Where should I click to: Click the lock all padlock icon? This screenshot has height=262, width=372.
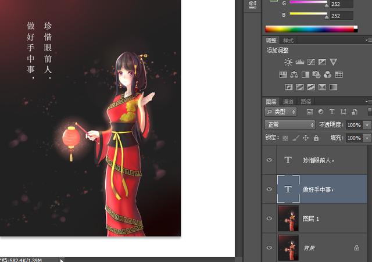pos(316,138)
